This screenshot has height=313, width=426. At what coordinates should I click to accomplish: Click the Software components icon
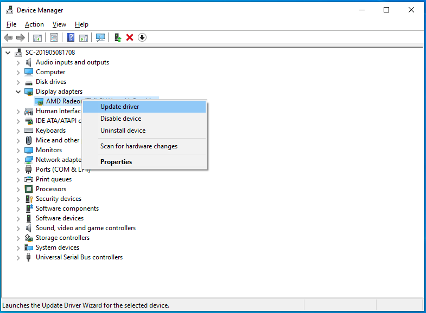click(x=29, y=208)
